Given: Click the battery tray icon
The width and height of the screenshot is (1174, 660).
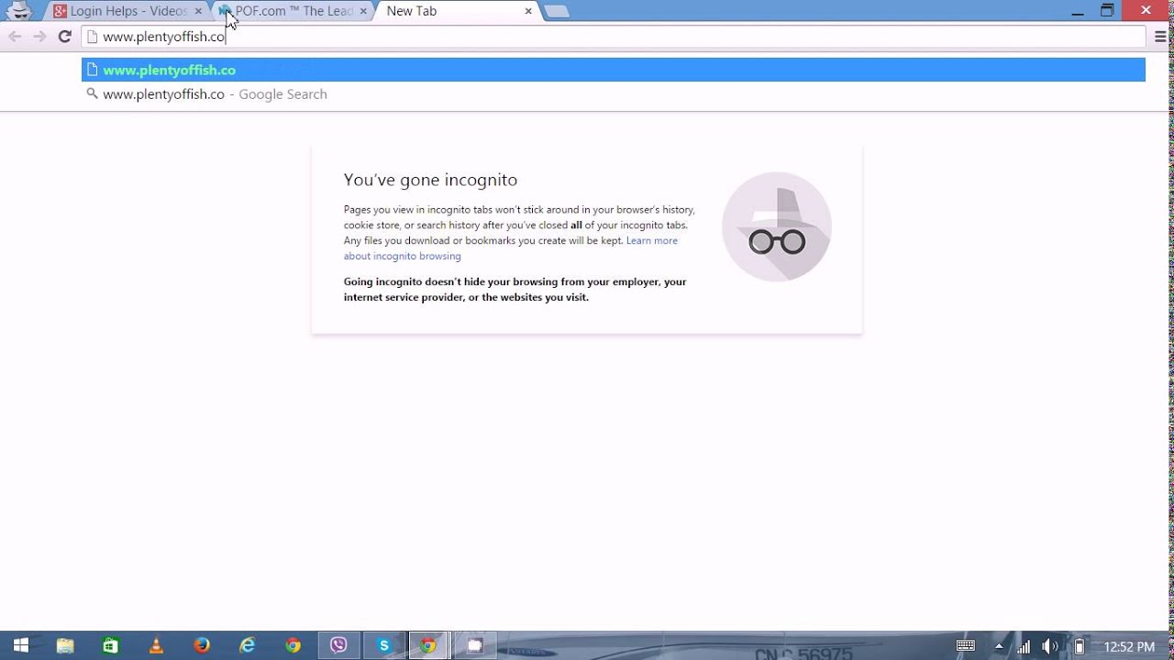Looking at the screenshot, I should 1080,646.
